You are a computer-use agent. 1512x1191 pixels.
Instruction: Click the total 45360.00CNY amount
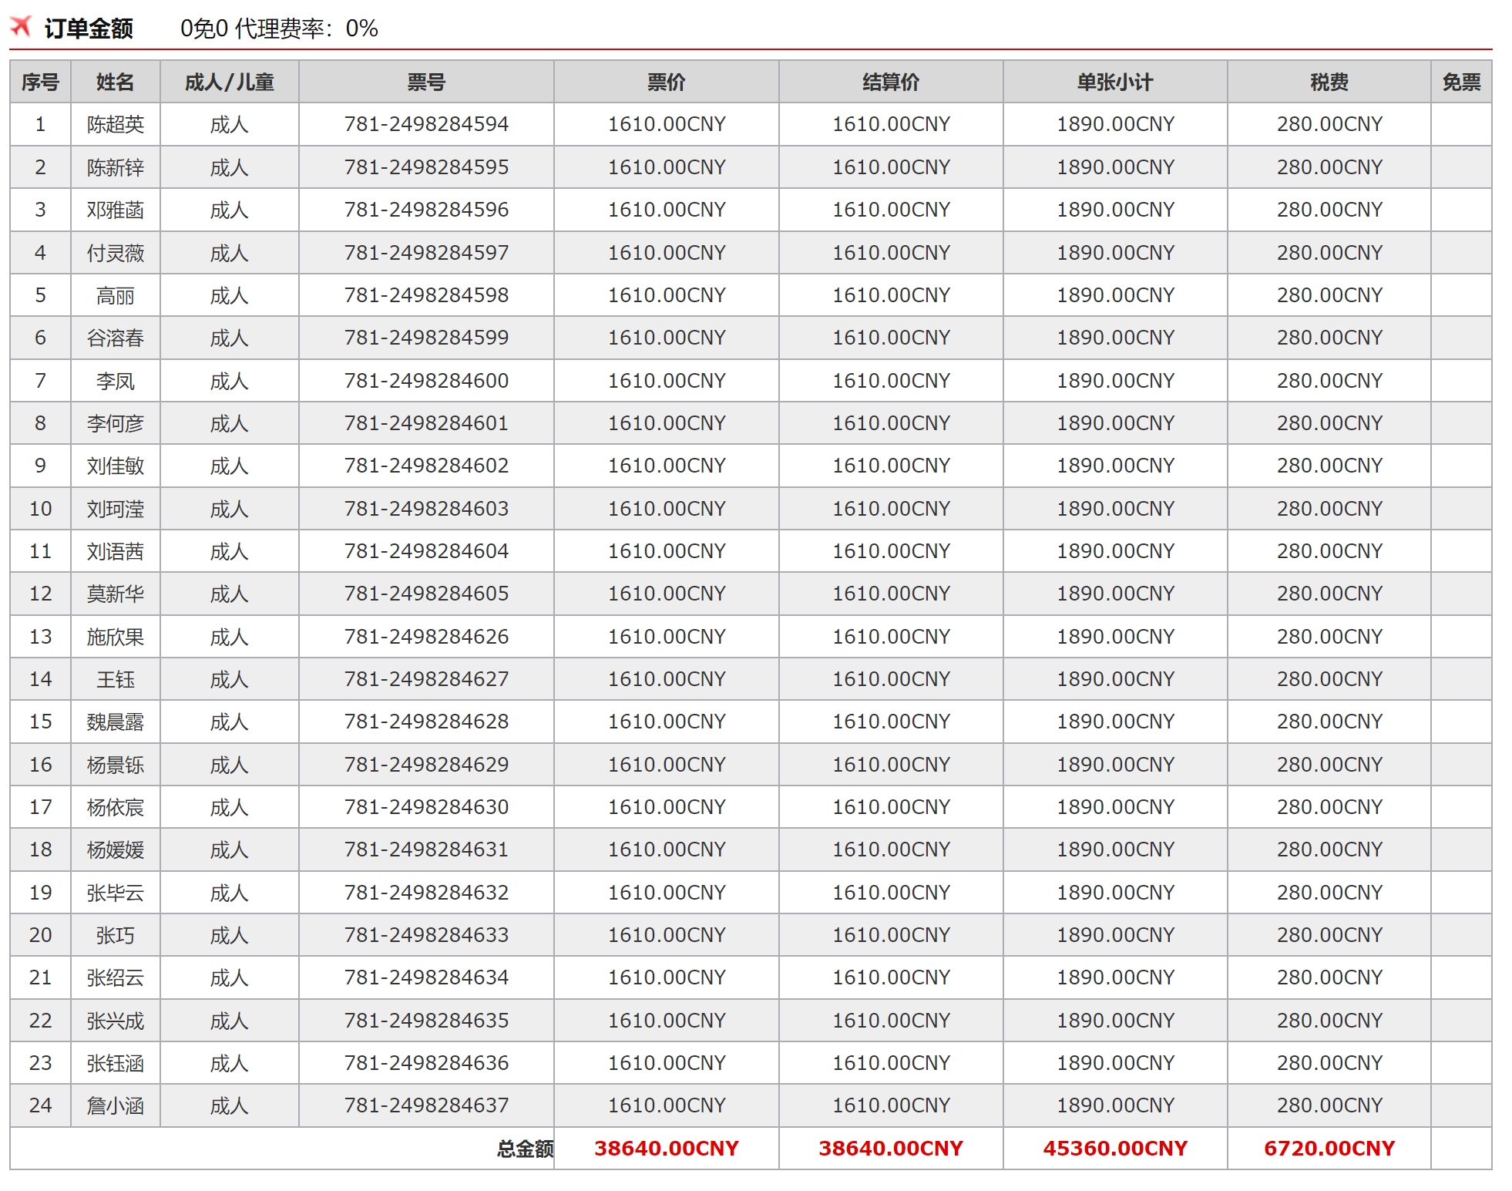[1114, 1149]
